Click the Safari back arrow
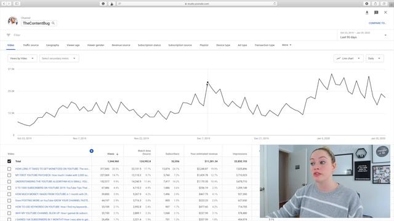Viewport: 394px width, 221px height. [x=4, y=4]
